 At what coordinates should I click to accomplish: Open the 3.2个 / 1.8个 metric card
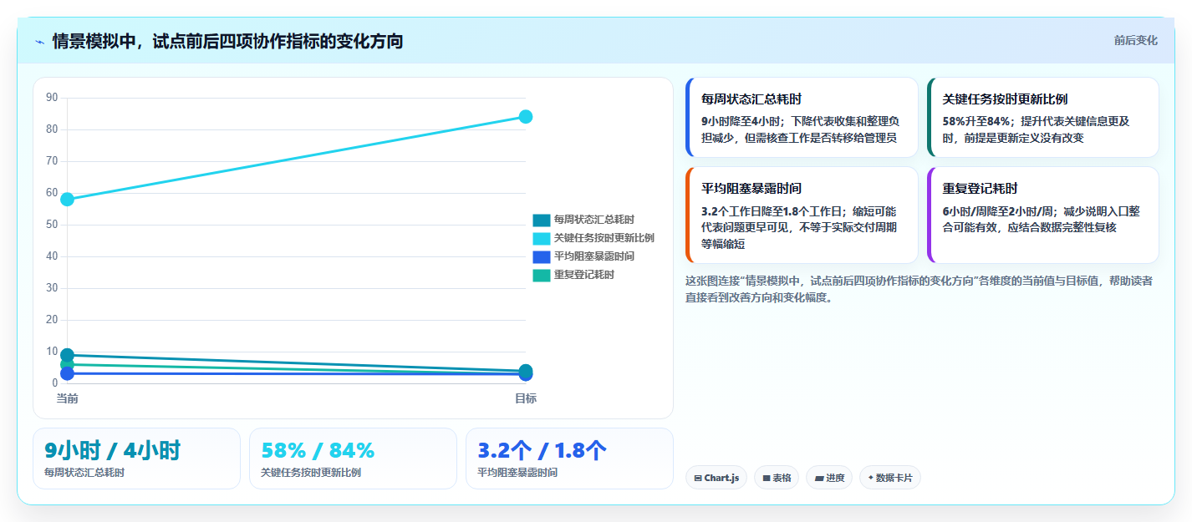click(x=569, y=459)
